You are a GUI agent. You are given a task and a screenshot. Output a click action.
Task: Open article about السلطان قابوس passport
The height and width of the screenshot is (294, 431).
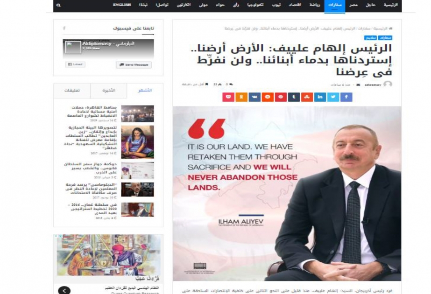click(x=91, y=168)
